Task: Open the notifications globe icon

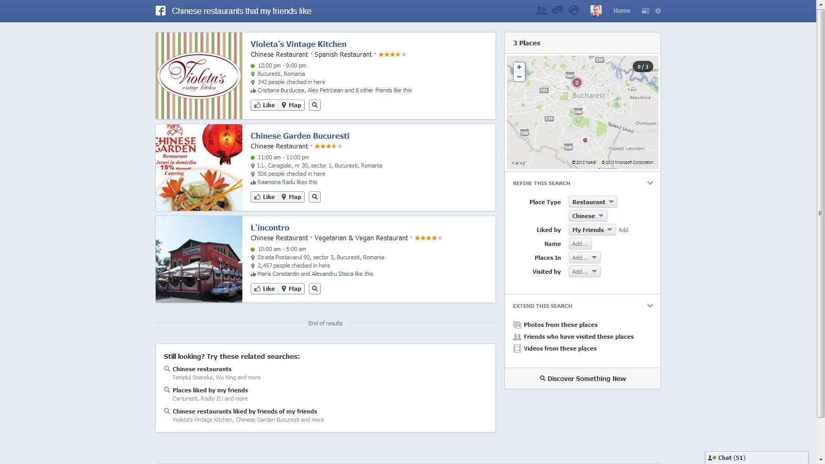Action: pyautogui.click(x=573, y=10)
